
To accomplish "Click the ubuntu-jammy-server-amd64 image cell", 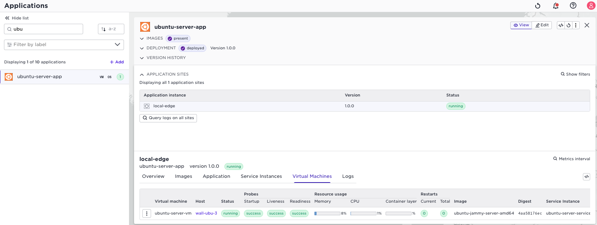I will pyautogui.click(x=484, y=213).
